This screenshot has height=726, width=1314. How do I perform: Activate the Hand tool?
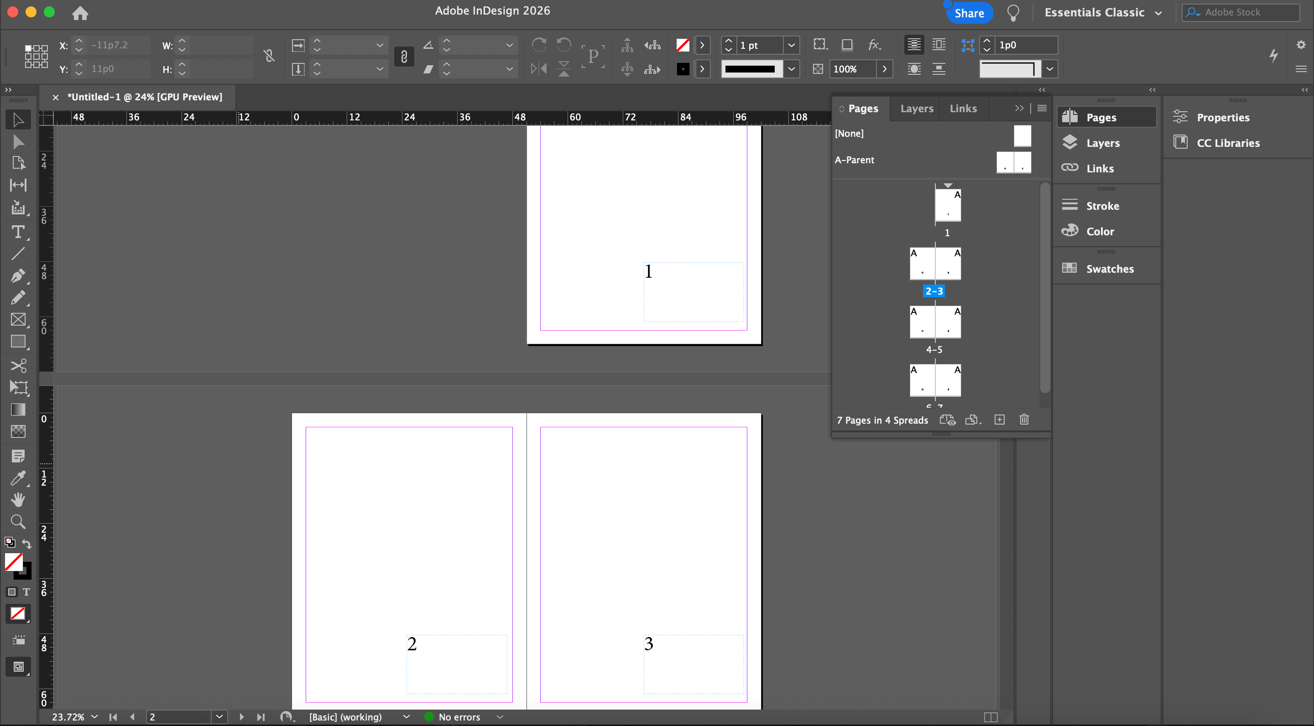[x=18, y=500]
